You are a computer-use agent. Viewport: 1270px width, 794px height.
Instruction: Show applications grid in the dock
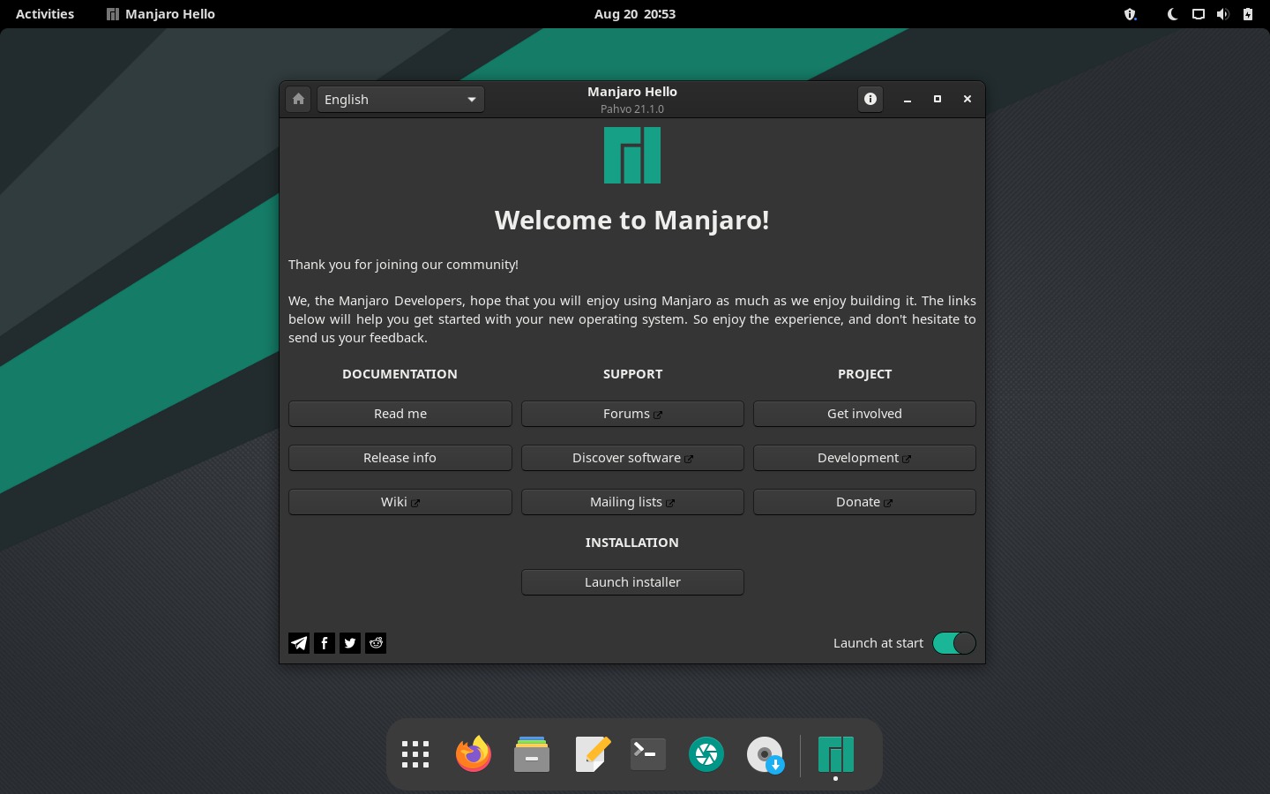(415, 754)
